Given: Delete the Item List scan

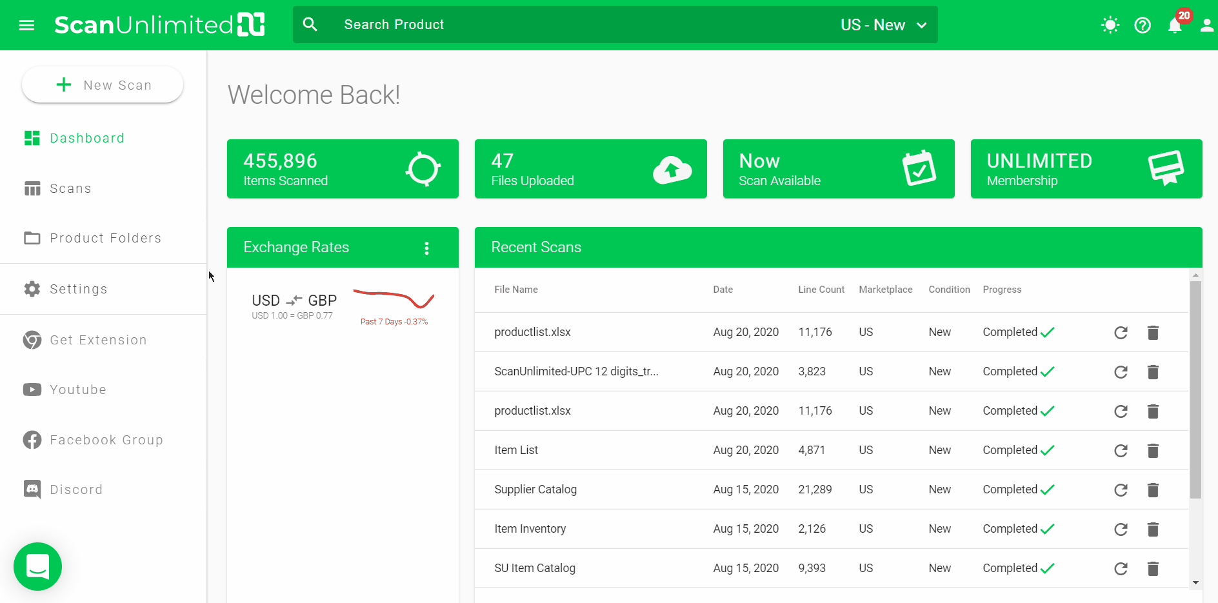Looking at the screenshot, I should [1153, 451].
